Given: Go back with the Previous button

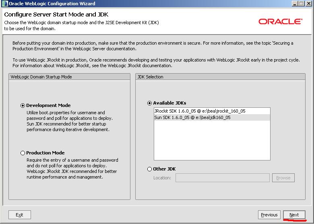Looking at the screenshot, I should pos(269,215).
